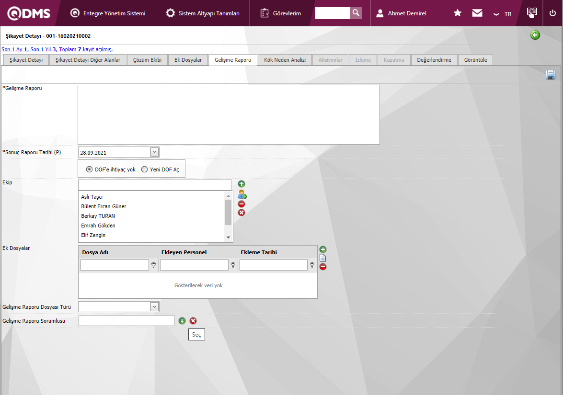Select the Gelişme Raporu tab
563x395 pixels.
(233, 60)
